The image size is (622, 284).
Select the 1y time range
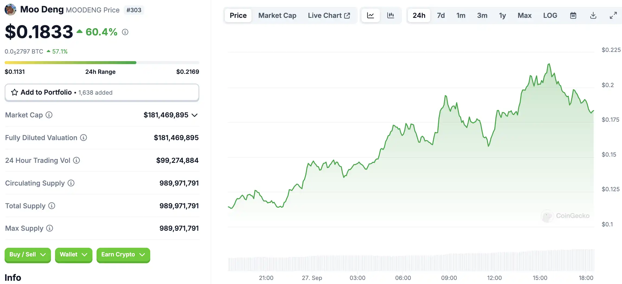tap(502, 15)
